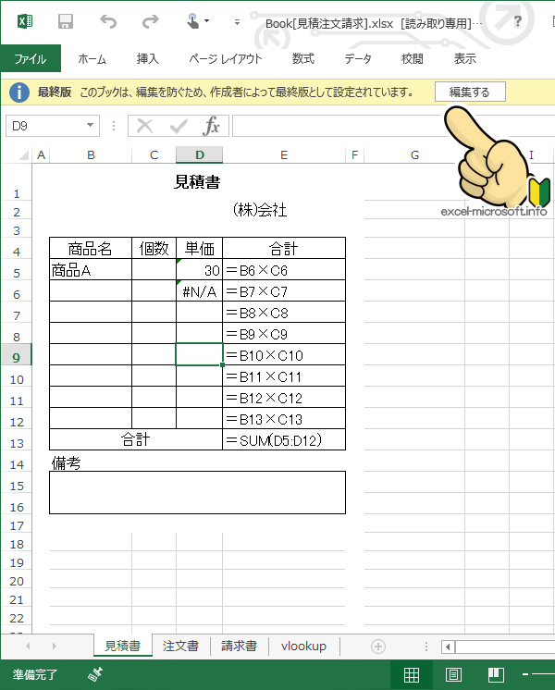Viewport: 555px width, 690px height.
Task: Click the 商品名 header cell
Action: click(x=91, y=248)
